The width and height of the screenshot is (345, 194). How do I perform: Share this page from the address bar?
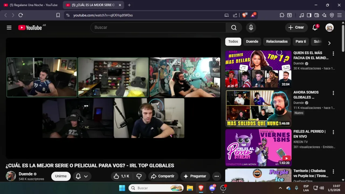pos(235,15)
